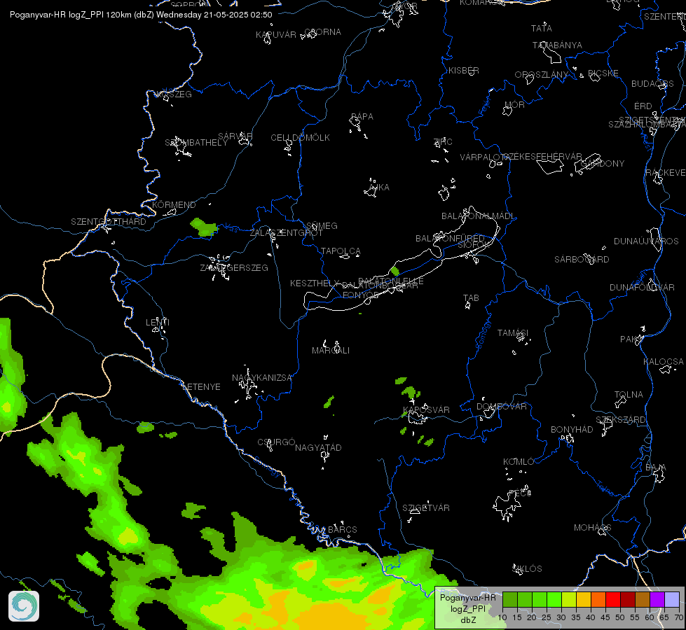The height and width of the screenshot is (630, 686).
Task: Click the KAPUVÁR city label
Action: (276, 35)
